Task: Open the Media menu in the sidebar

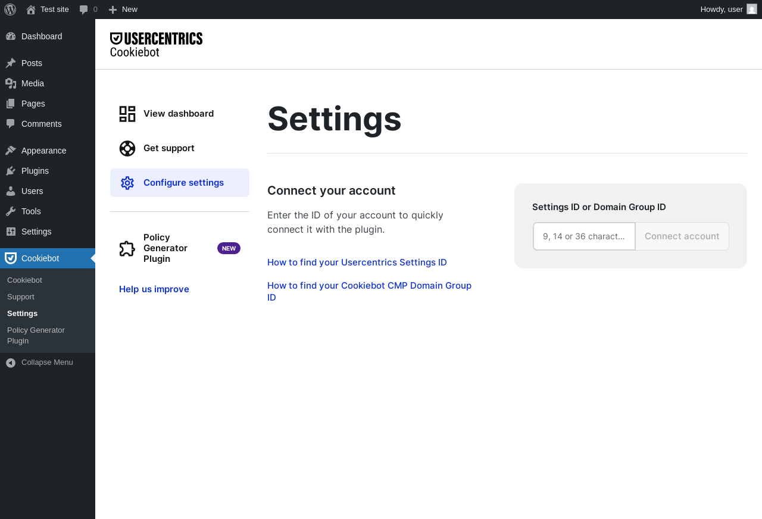Action: tap(33, 83)
